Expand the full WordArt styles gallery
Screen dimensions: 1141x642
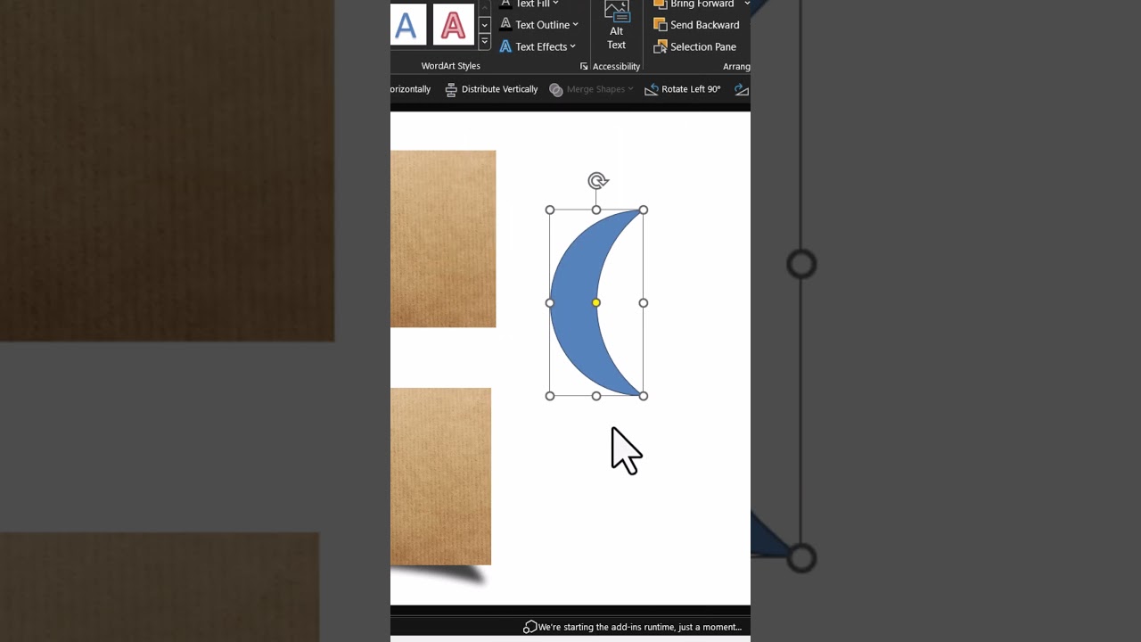coord(484,41)
